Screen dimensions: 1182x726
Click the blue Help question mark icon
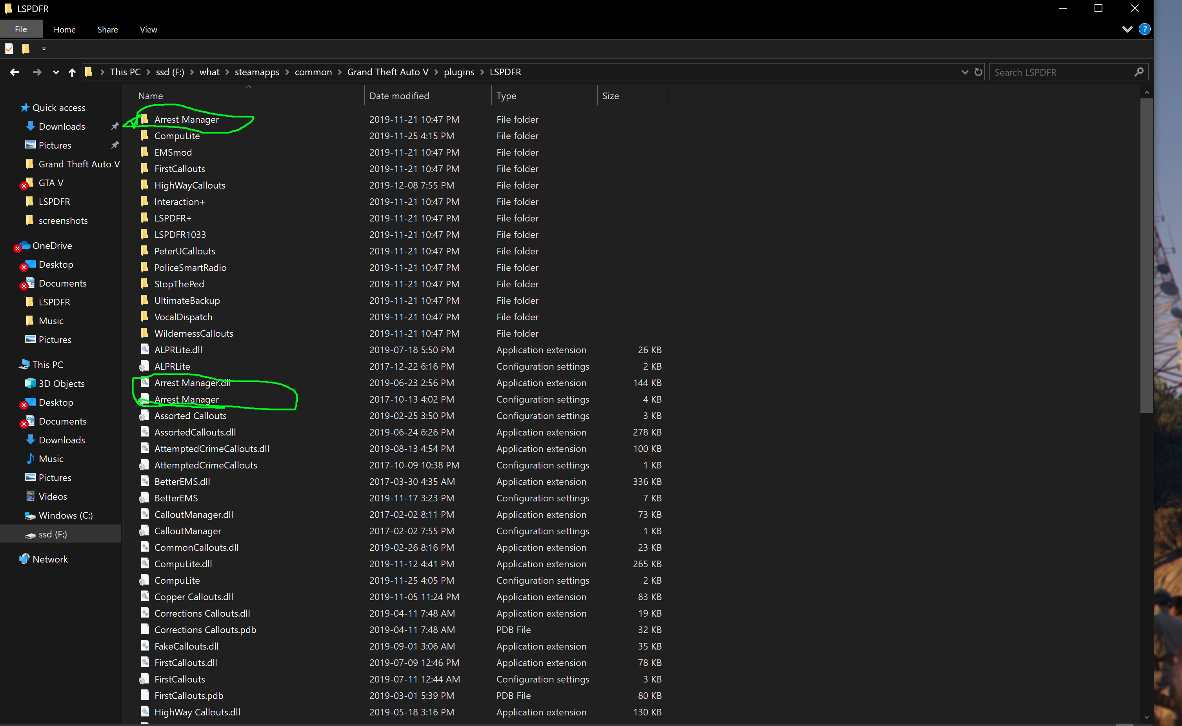(x=1144, y=29)
